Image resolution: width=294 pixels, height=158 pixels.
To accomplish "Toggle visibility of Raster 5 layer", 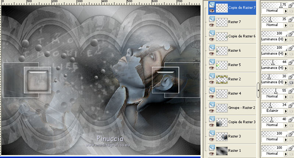I will (x=212, y=68).
